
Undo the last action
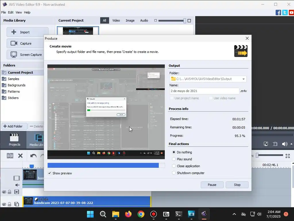[x=33, y=156]
